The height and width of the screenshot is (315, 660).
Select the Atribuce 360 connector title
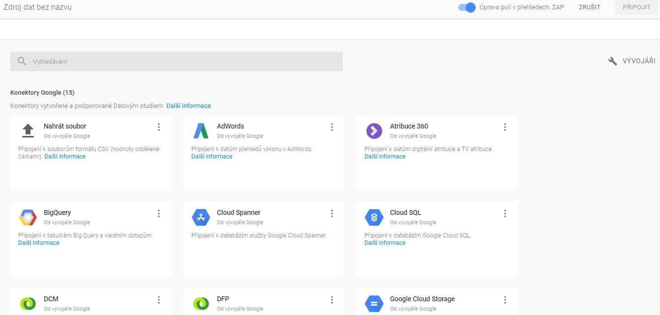[409, 126]
